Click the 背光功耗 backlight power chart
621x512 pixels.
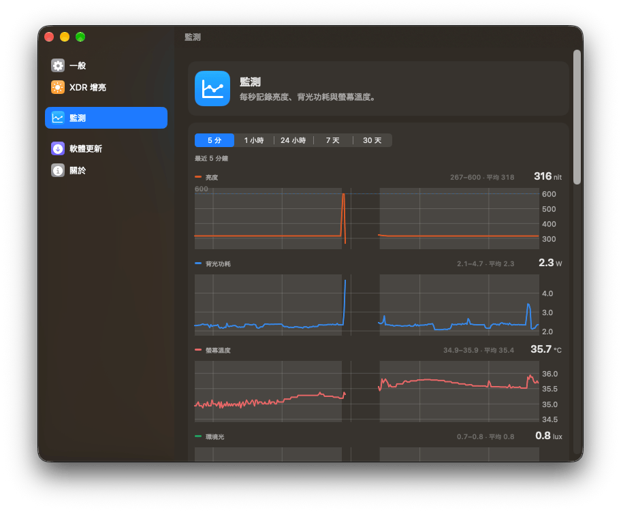[367, 305]
